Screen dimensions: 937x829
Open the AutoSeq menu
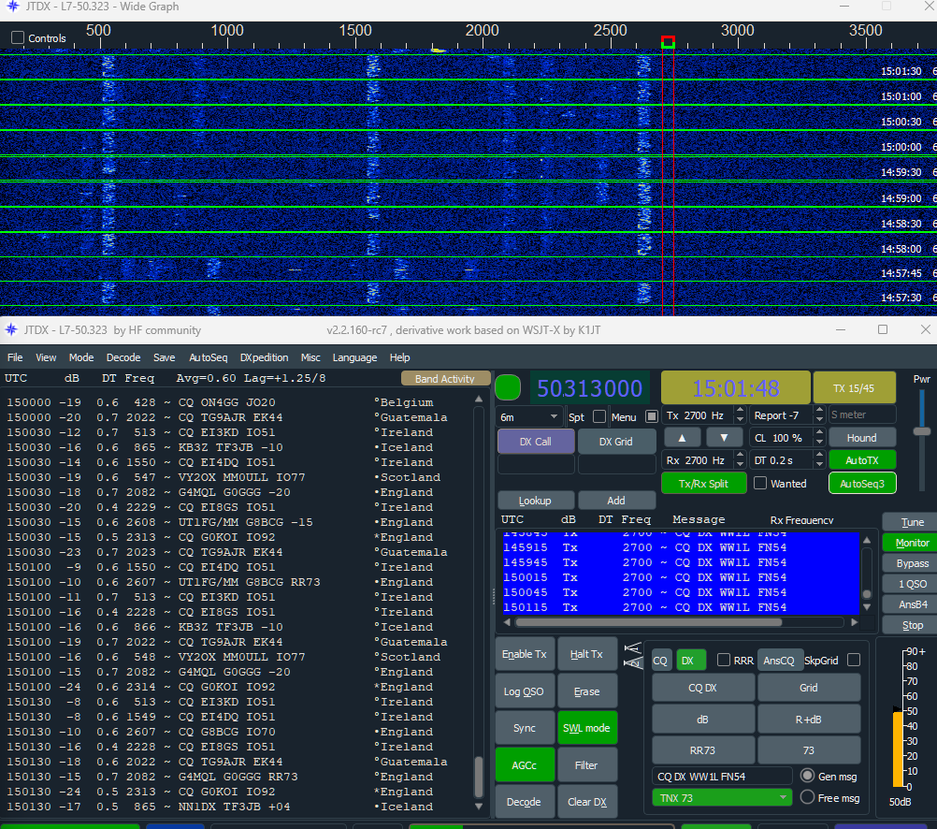click(x=208, y=357)
